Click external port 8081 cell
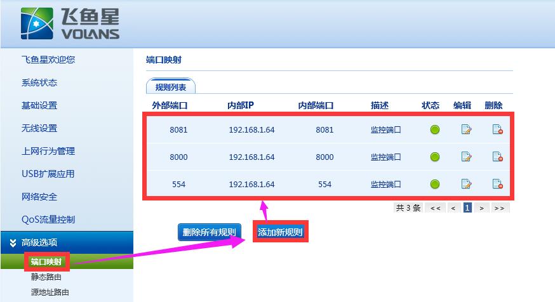The height and width of the screenshot is (302, 555). pos(178,130)
